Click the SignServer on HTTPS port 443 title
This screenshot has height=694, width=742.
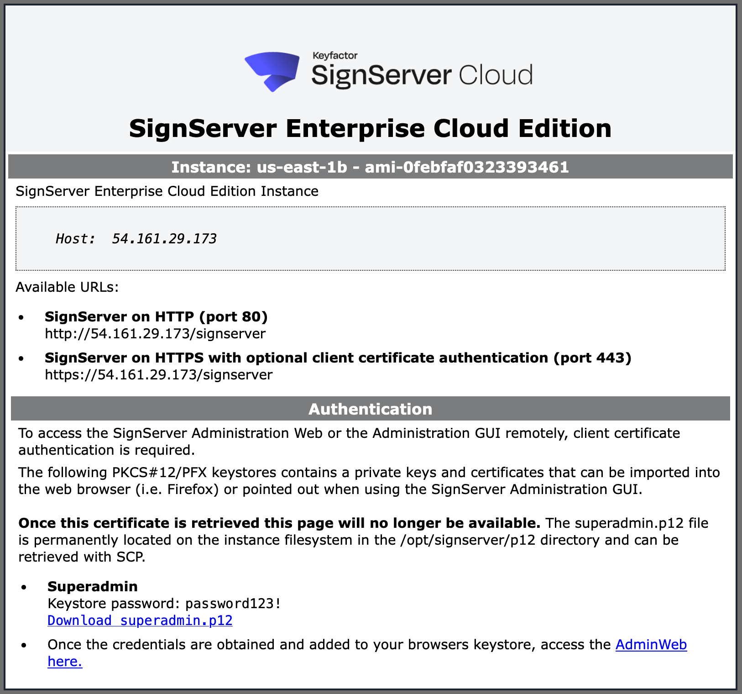(x=338, y=358)
